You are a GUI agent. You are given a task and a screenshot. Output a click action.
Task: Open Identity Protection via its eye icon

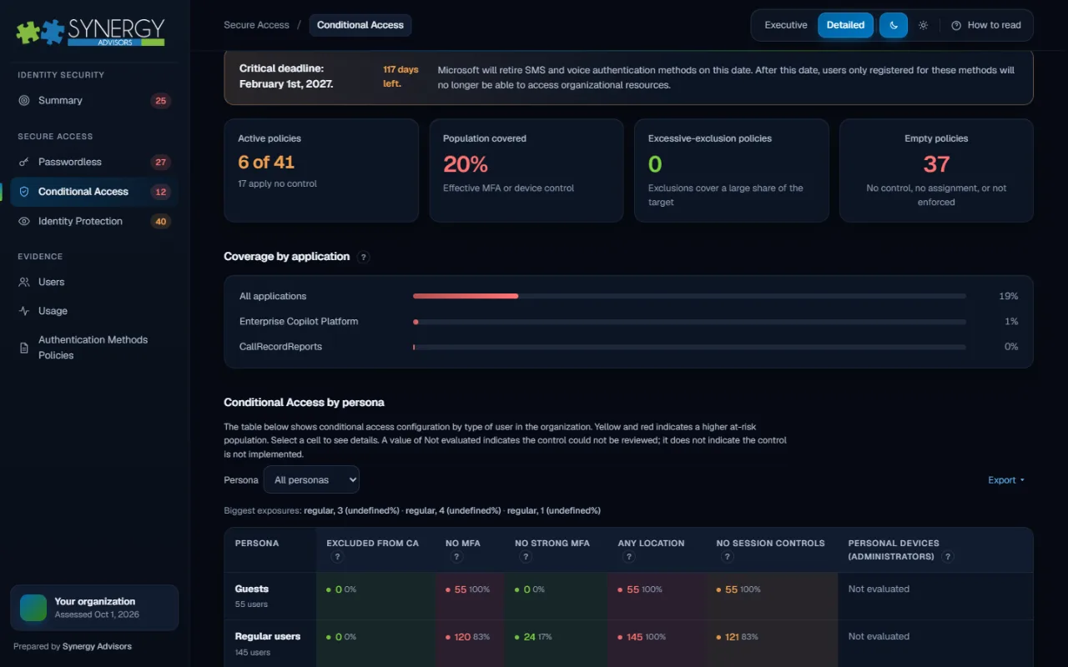[23, 222]
